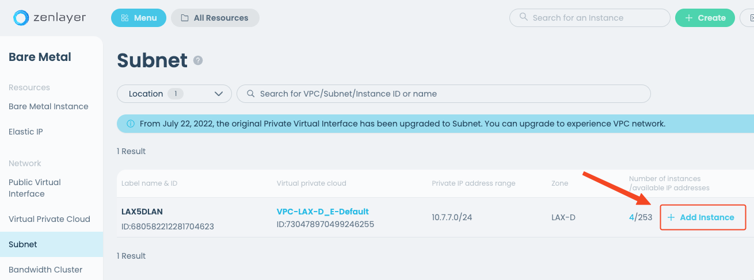This screenshot has height=280, width=754.
Task: Click the LAX5DLAN subnet row name
Action: tap(146, 212)
